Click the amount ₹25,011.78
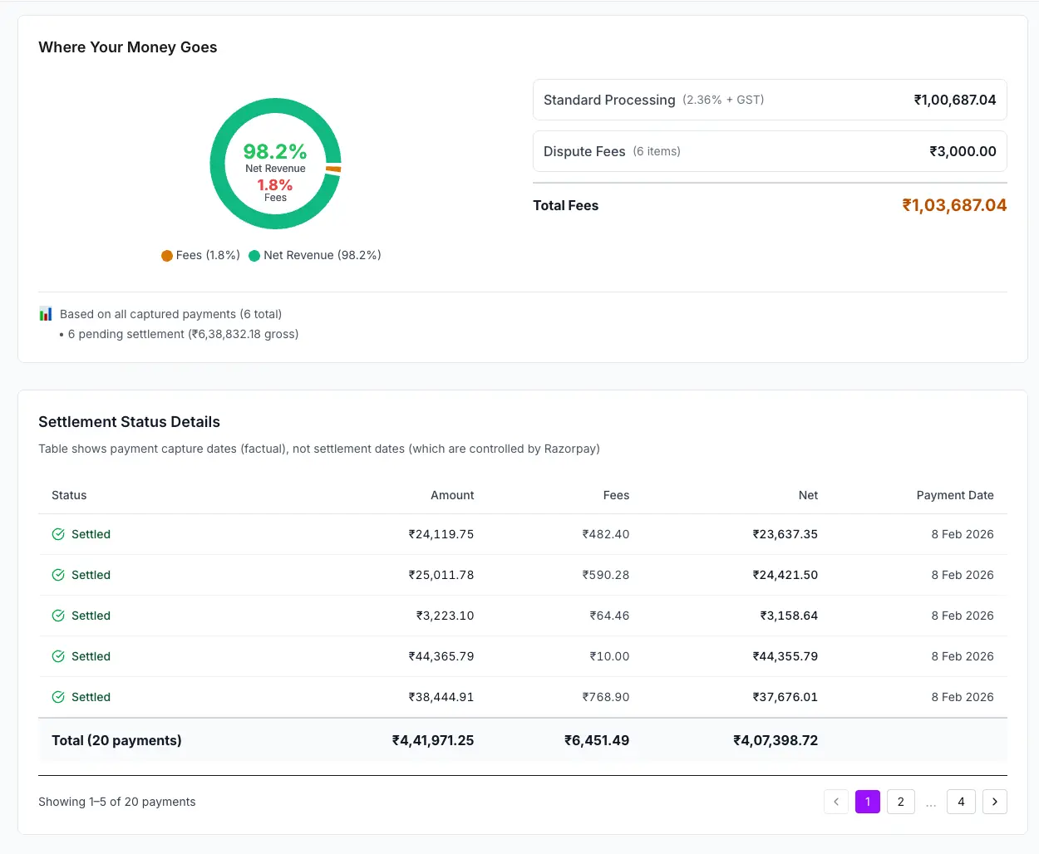 click(441, 575)
